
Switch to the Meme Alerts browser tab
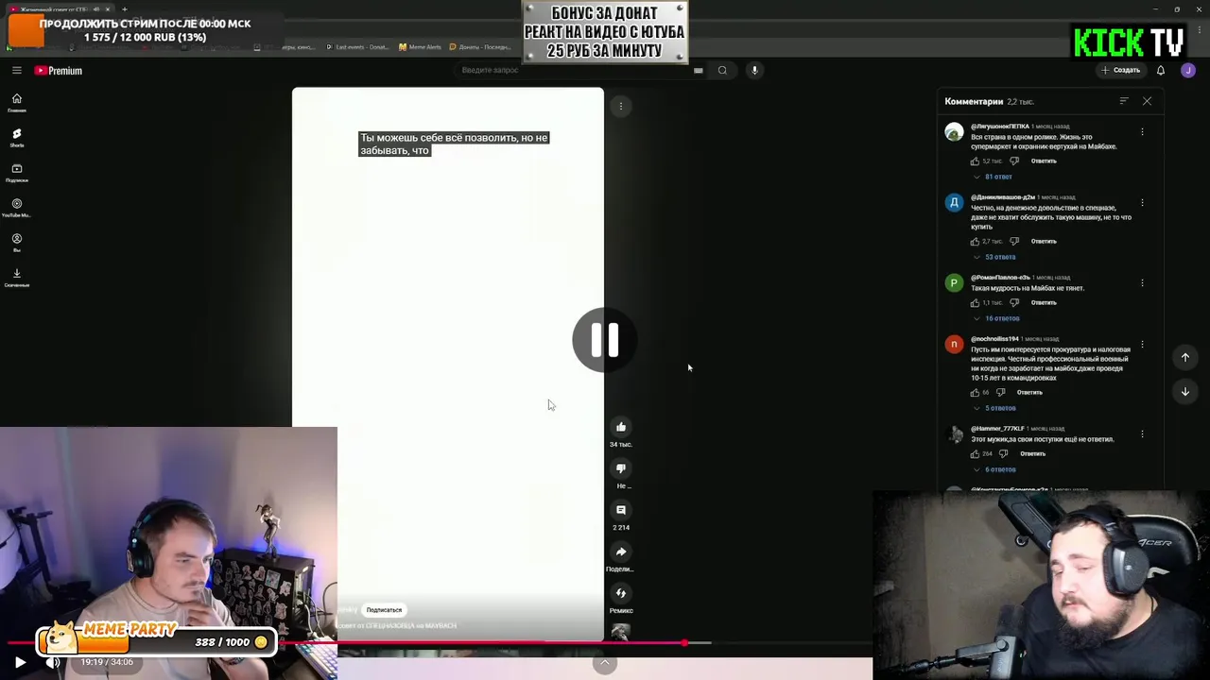pos(421,47)
